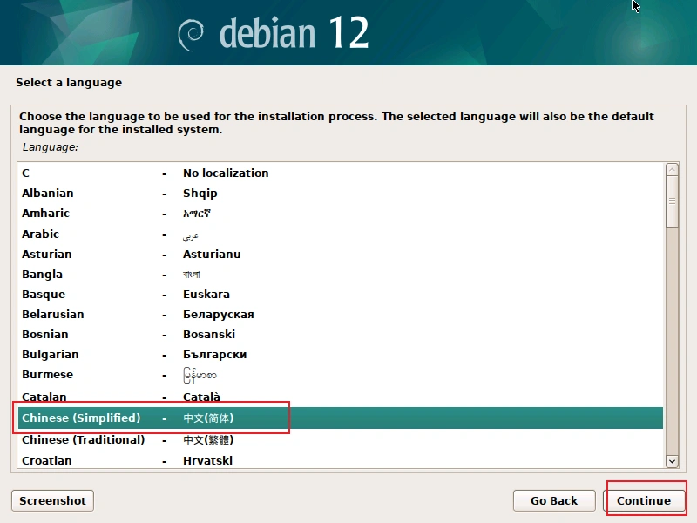Select Belarusian language row
This screenshot has width=697, height=523.
[x=341, y=314]
